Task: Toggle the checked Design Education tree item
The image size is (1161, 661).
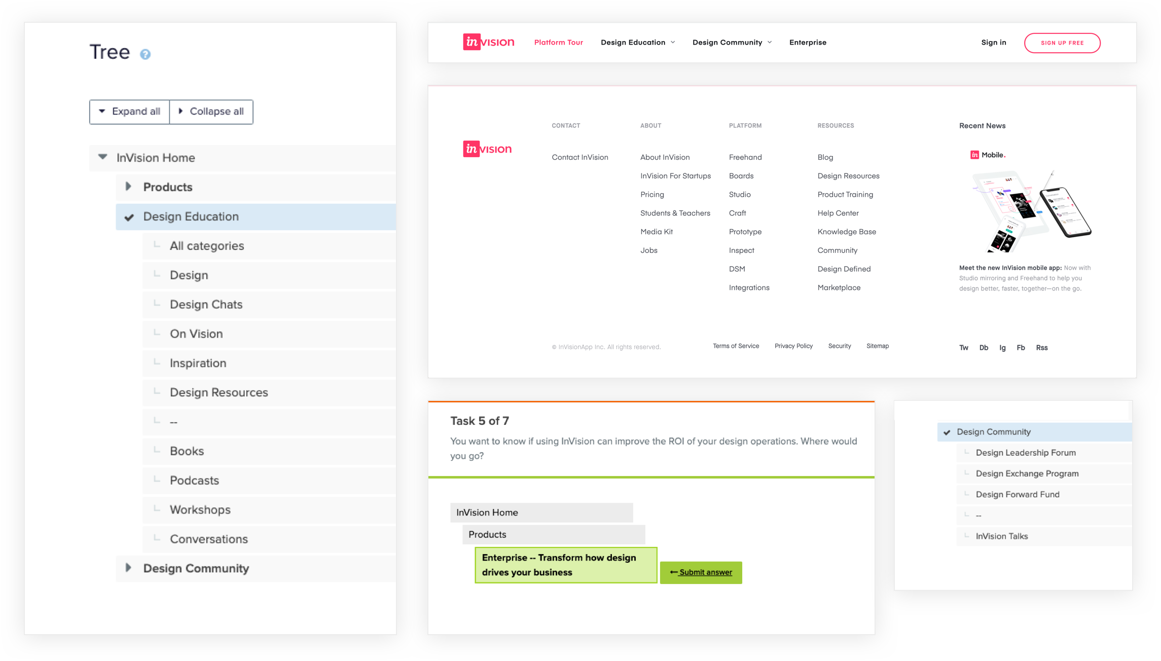Action: pos(191,217)
